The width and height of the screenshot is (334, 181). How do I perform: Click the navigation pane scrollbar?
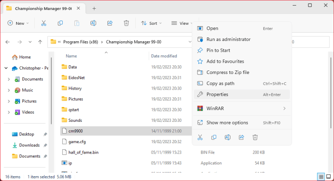tap(51, 90)
